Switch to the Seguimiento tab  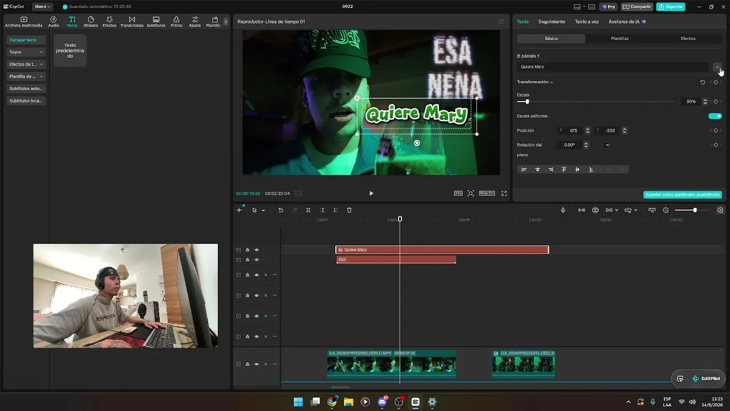click(x=551, y=22)
